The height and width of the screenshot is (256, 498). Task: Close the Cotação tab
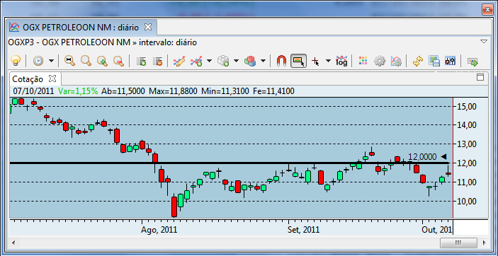(x=52, y=78)
